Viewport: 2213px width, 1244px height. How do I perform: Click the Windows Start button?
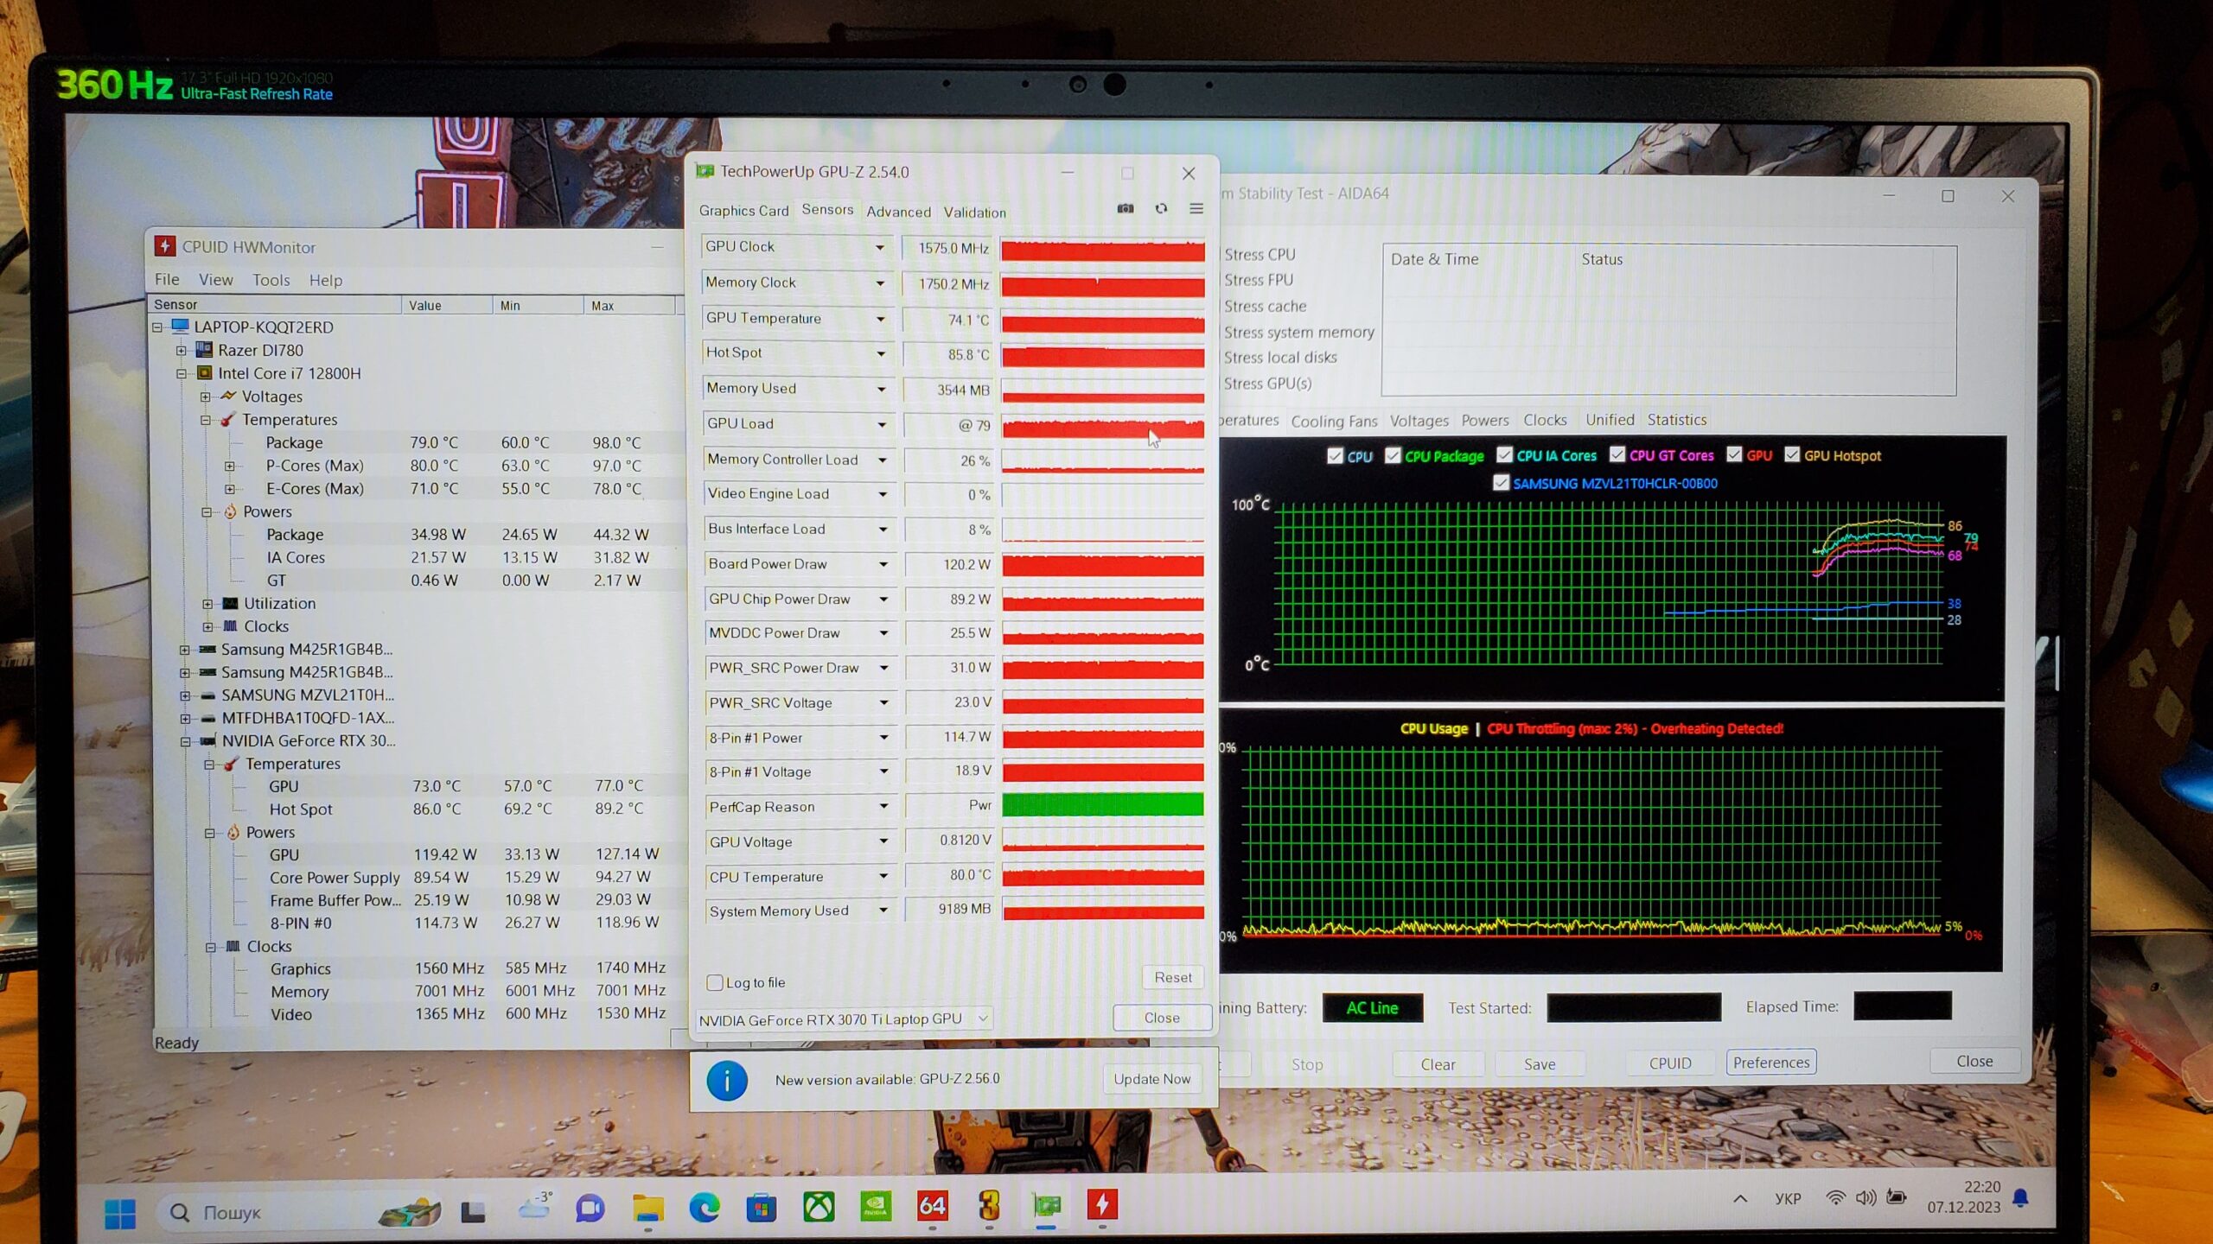click(120, 1213)
